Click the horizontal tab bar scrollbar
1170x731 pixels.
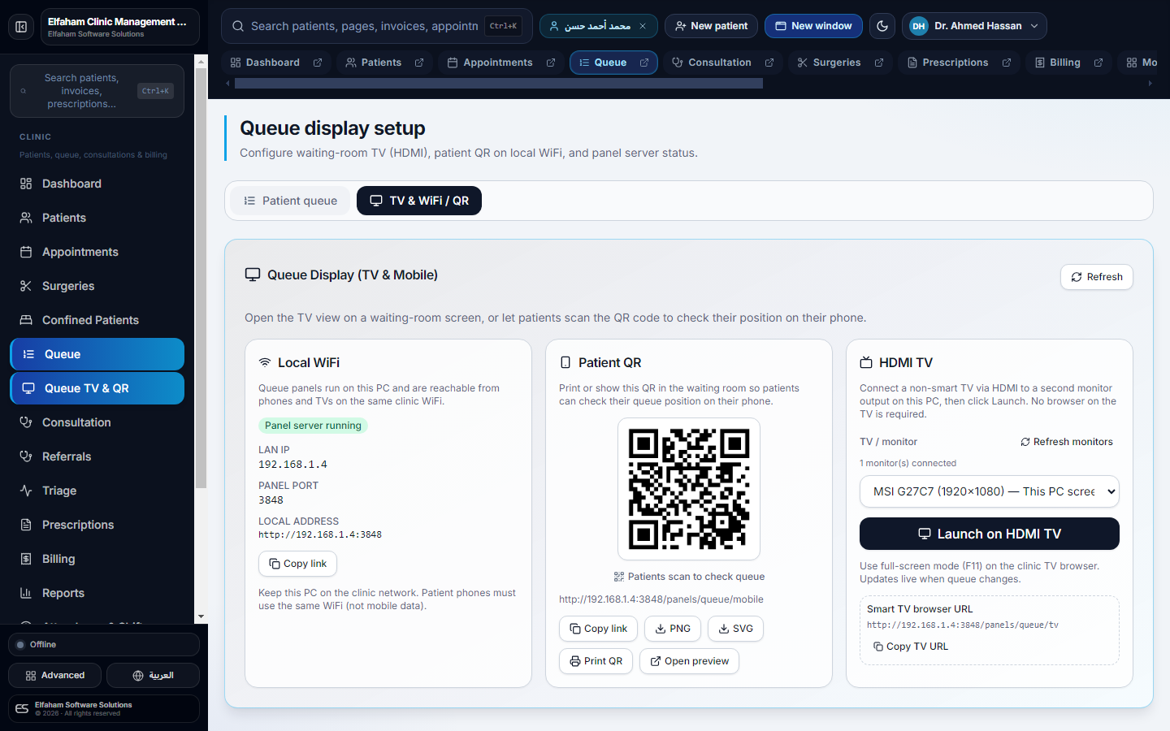(498, 83)
